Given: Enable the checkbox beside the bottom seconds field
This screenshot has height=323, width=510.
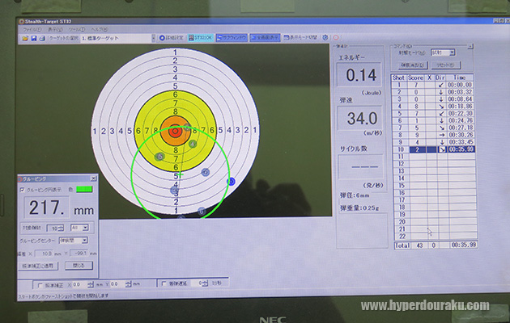Looking at the screenshot, I should pos(164,284).
